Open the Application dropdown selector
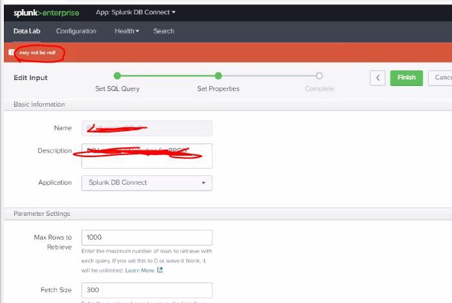 point(147,183)
